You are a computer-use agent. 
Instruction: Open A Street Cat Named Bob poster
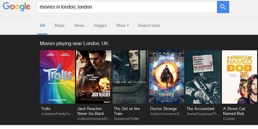click(239, 77)
